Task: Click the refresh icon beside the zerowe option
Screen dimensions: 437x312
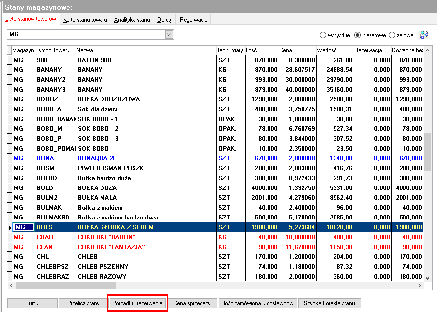Action: tap(424, 35)
